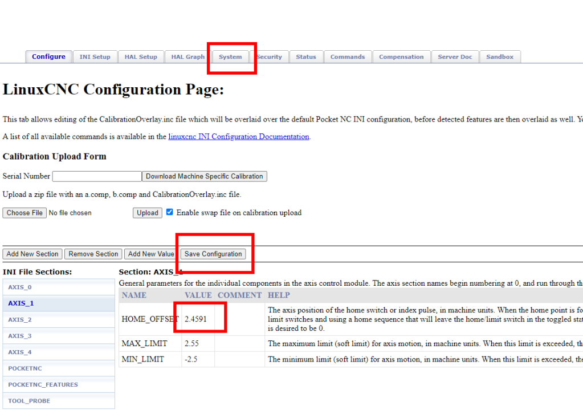Click Add New Section
Viewport: 583px width, 410px height.
[32, 254]
